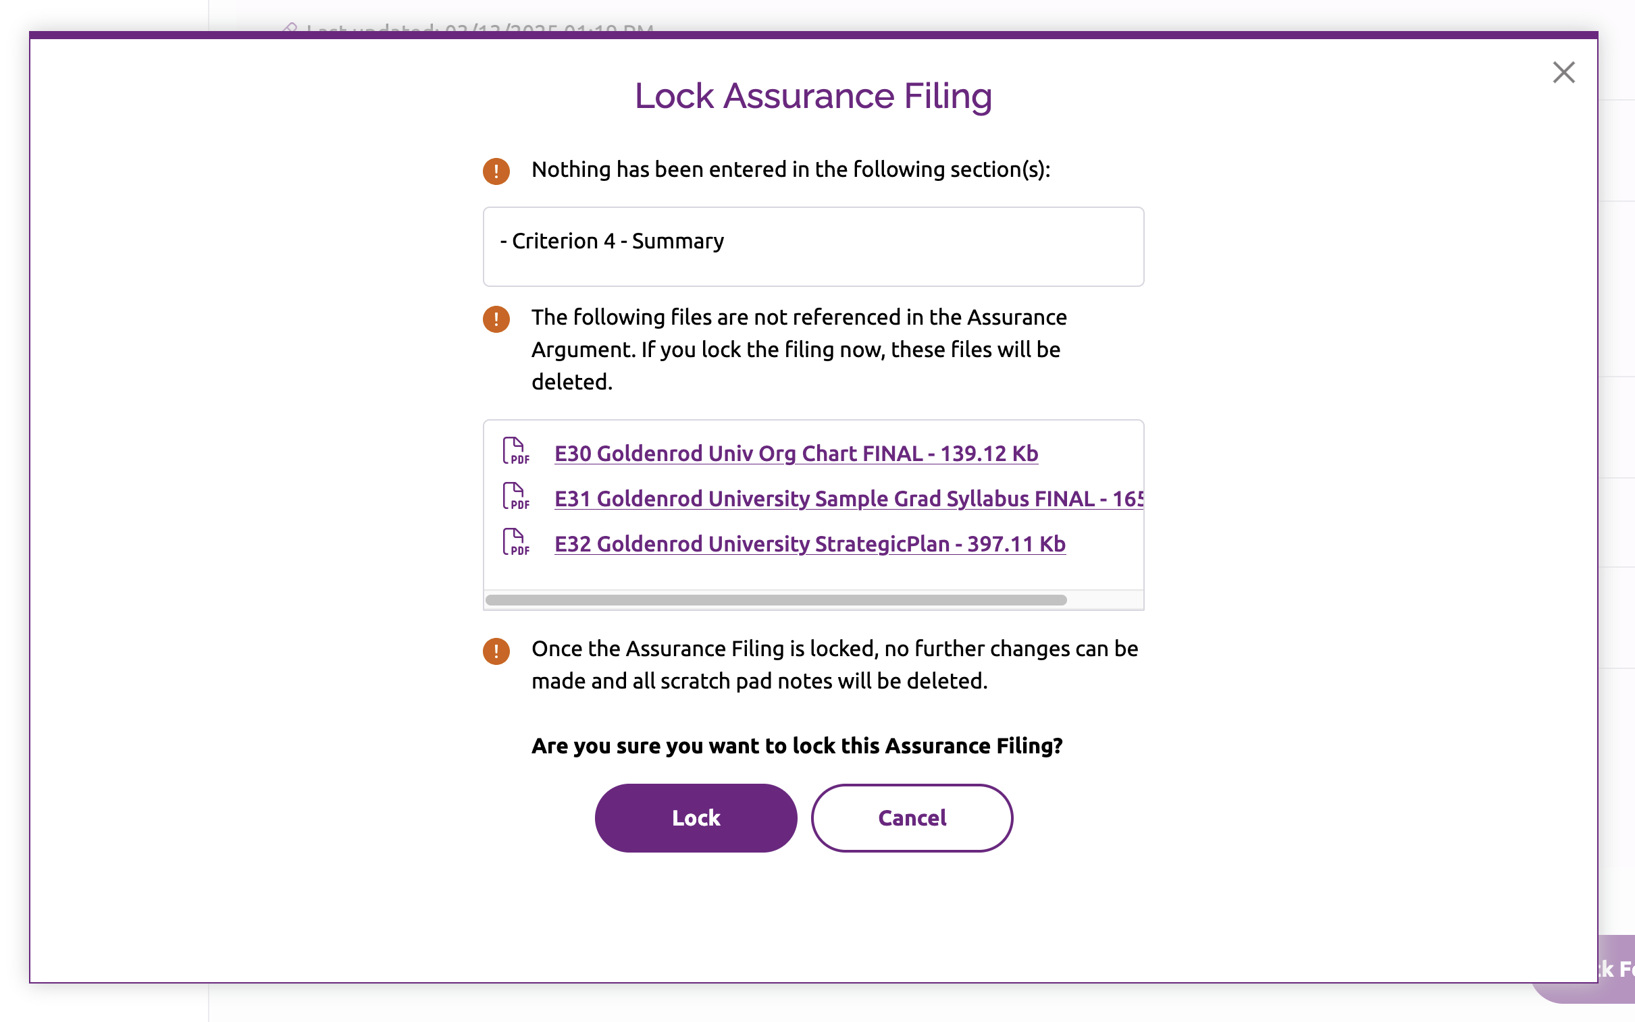This screenshot has width=1635, height=1022.
Task: Click the 'Lock Assurance Filing' dialog title
Action: click(x=812, y=95)
